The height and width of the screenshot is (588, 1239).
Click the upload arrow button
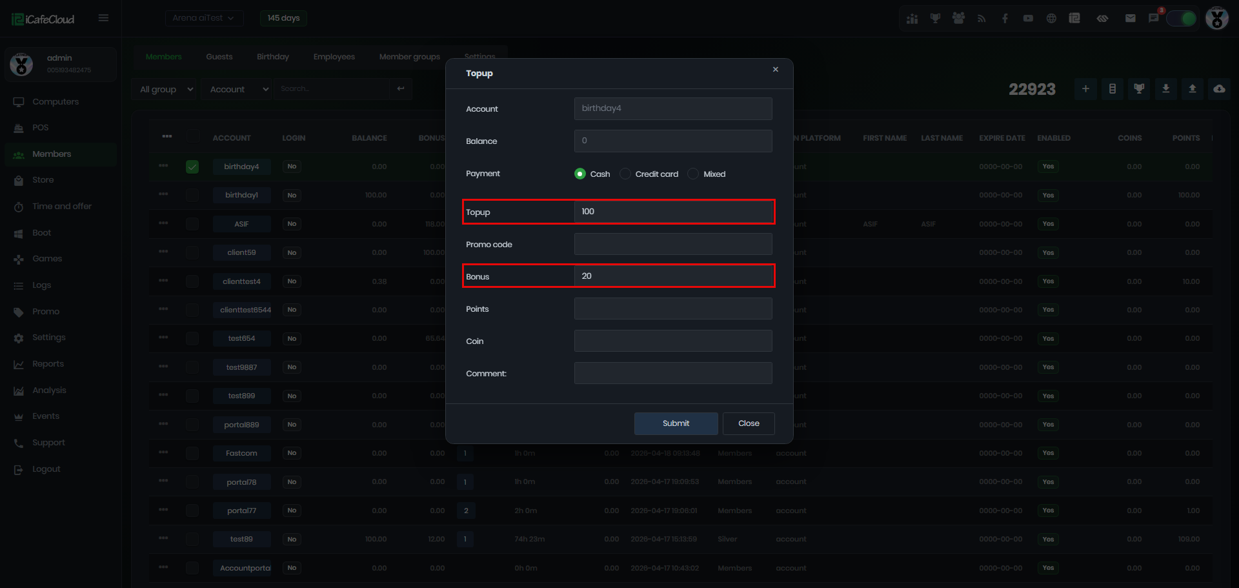(1193, 89)
